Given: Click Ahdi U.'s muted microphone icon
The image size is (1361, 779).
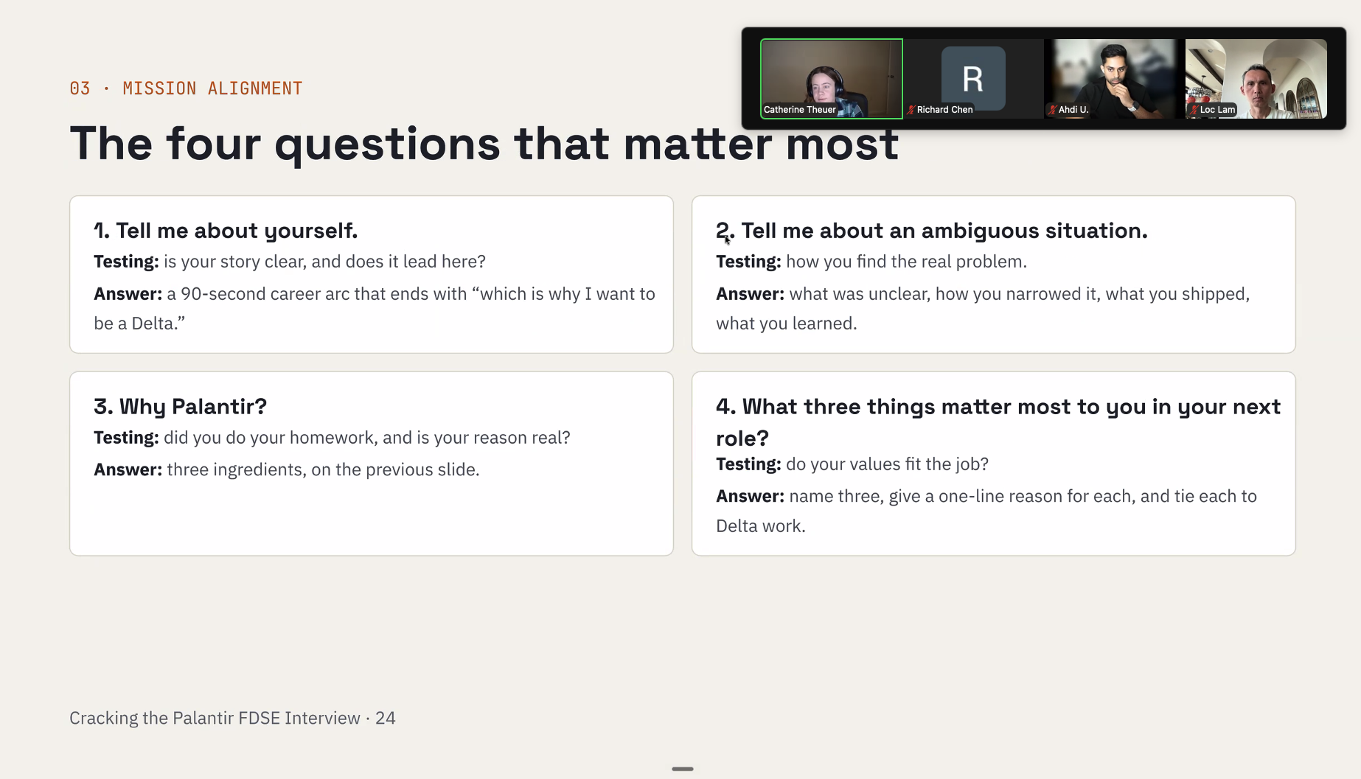Looking at the screenshot, I should click(x=1053, y=110).
